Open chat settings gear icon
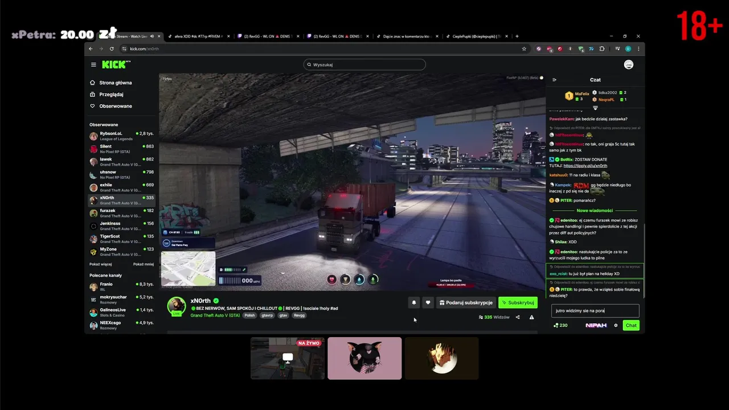 [x=616, y=325]
